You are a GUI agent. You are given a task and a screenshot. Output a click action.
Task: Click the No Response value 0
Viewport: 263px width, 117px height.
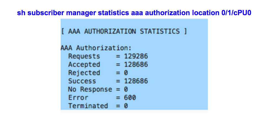(x=126, y=89)
